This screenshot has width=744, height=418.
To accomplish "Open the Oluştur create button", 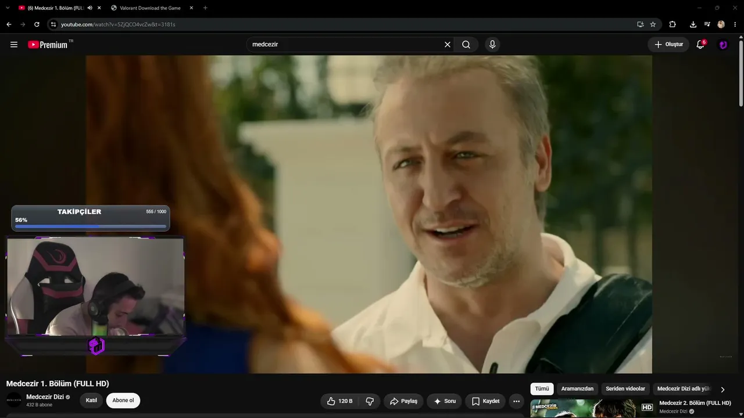I will click(x=668, y=45).
